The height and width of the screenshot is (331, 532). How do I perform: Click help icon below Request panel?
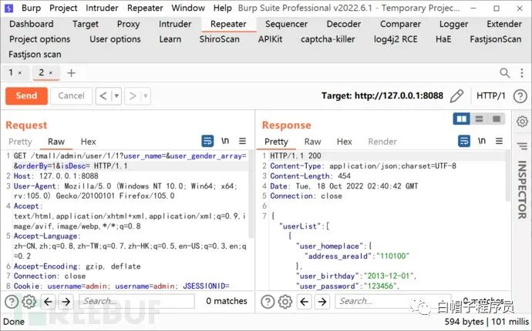[x=12, y=301]
